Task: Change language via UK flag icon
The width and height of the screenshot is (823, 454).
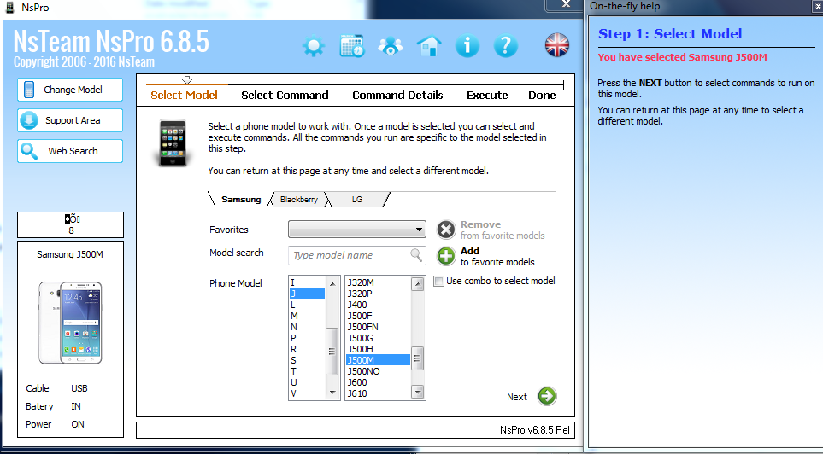Action: (557, 45)
